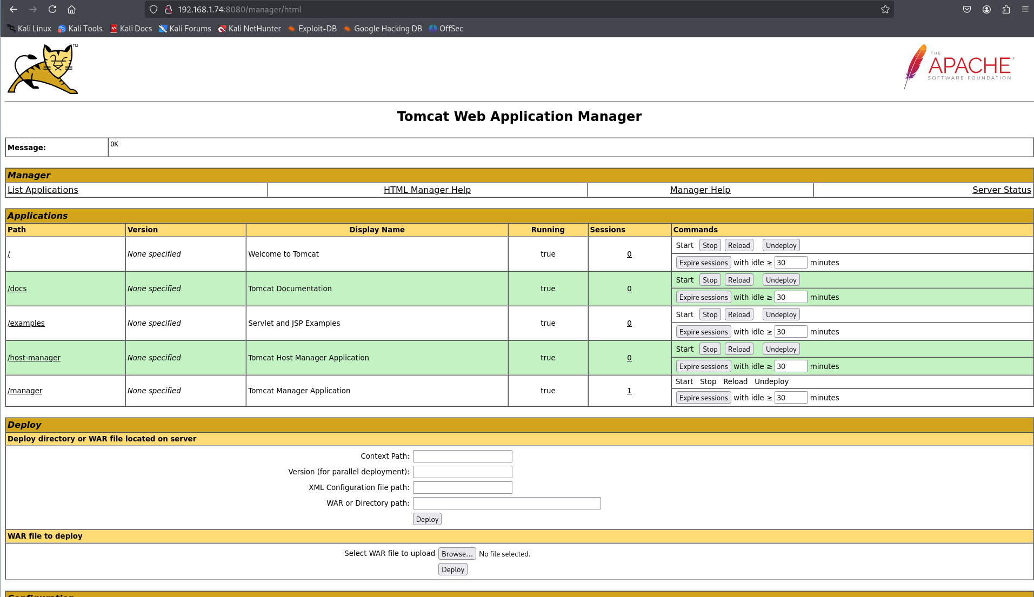Expire sessions for /docs
The image size is (1034, 597).
[x=703, y=297]
